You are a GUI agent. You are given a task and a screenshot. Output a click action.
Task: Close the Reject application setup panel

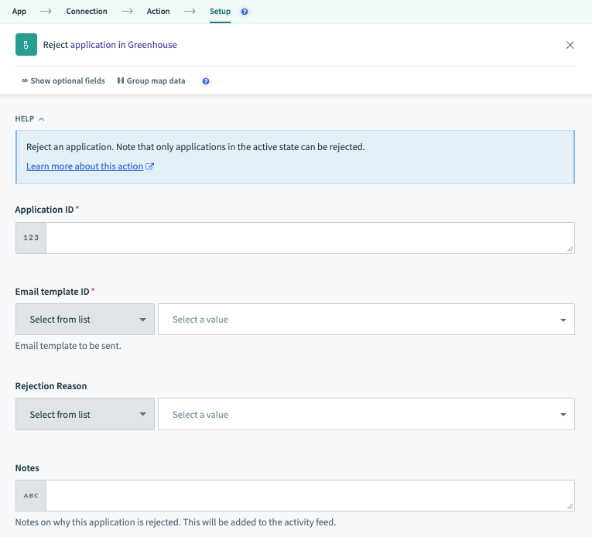(570, 45)
